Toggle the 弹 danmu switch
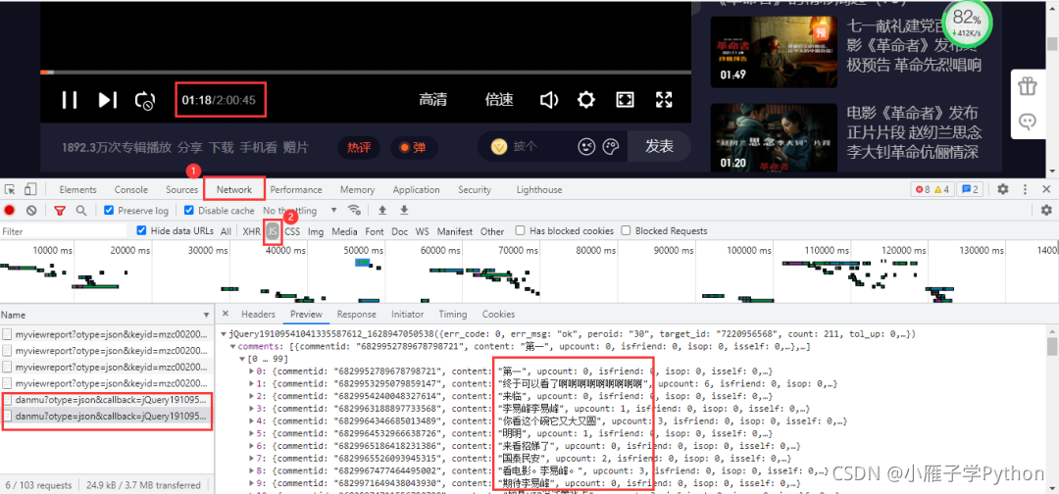 [x=414, y=147]
